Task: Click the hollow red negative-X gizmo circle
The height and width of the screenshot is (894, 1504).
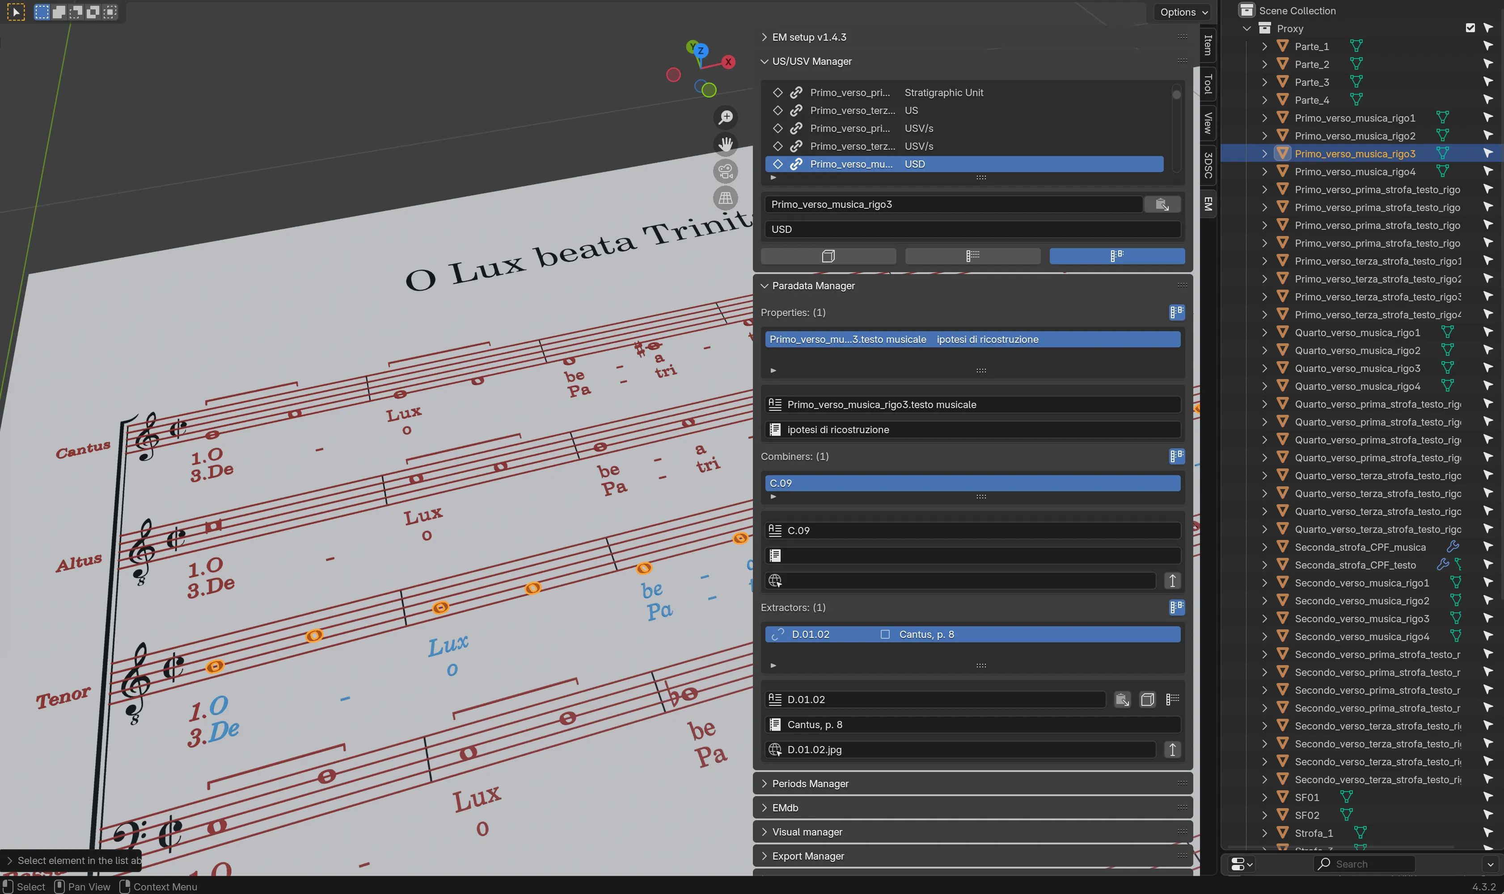Action: tap(673, 75)
